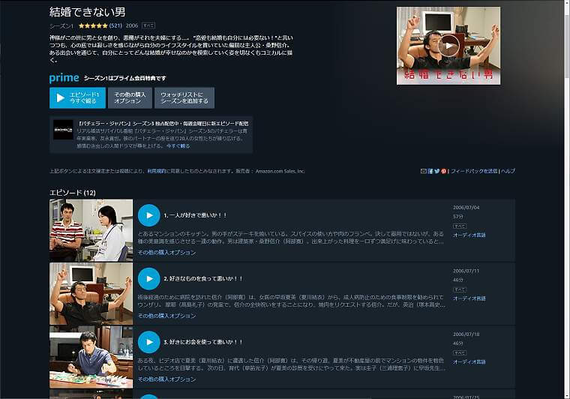The height and width of the screenshot is (399, 570).
Task: Click episode 3 date 2006/07/18
Action: tap(466, 334)
